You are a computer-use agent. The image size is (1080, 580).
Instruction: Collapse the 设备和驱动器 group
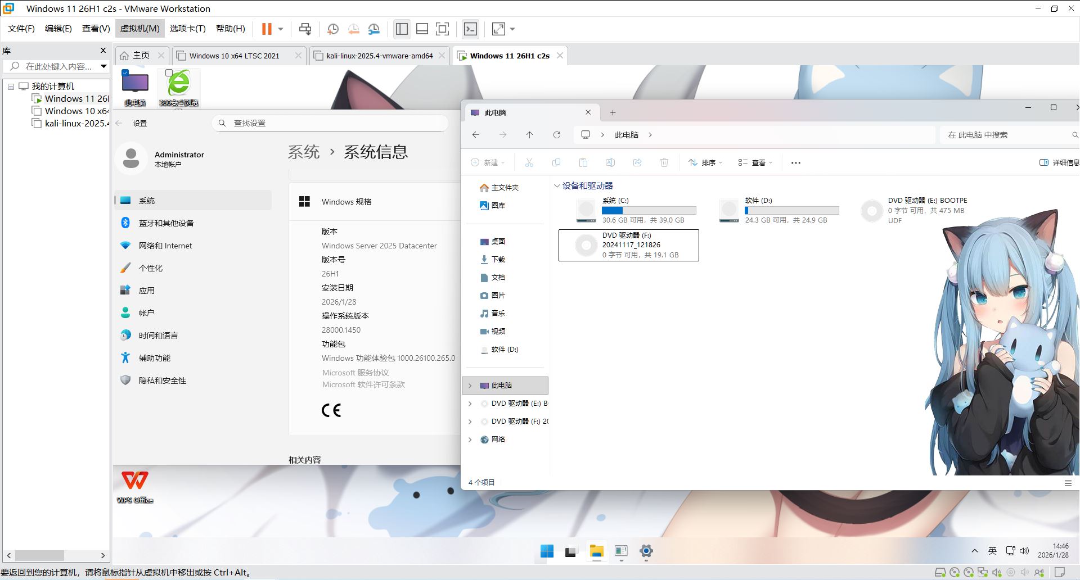[x=557, y=186]
